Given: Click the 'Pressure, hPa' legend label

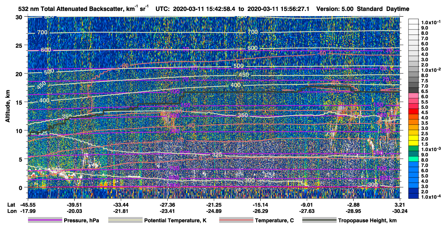Looking at the screenshot, I should click(x=81, y=220).
